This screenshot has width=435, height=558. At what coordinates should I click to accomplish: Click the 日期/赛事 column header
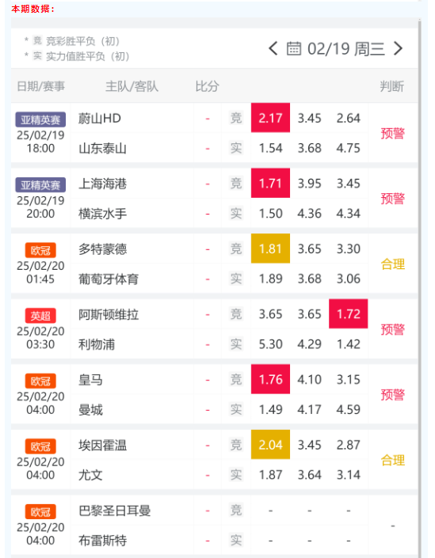pyautogui.click(x=41, y=86)
